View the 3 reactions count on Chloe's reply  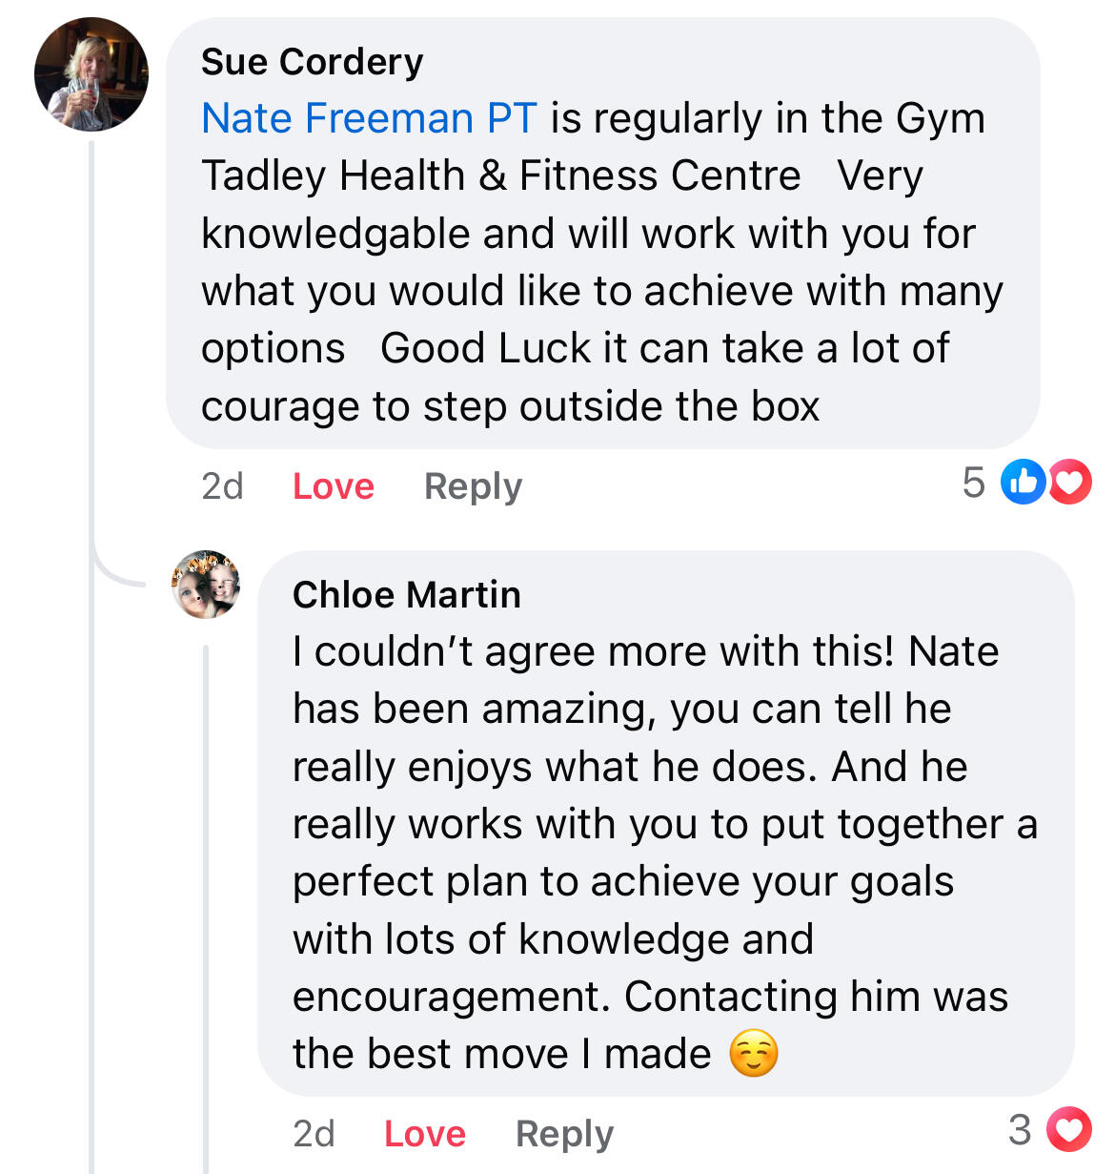coord(1020,1130)
